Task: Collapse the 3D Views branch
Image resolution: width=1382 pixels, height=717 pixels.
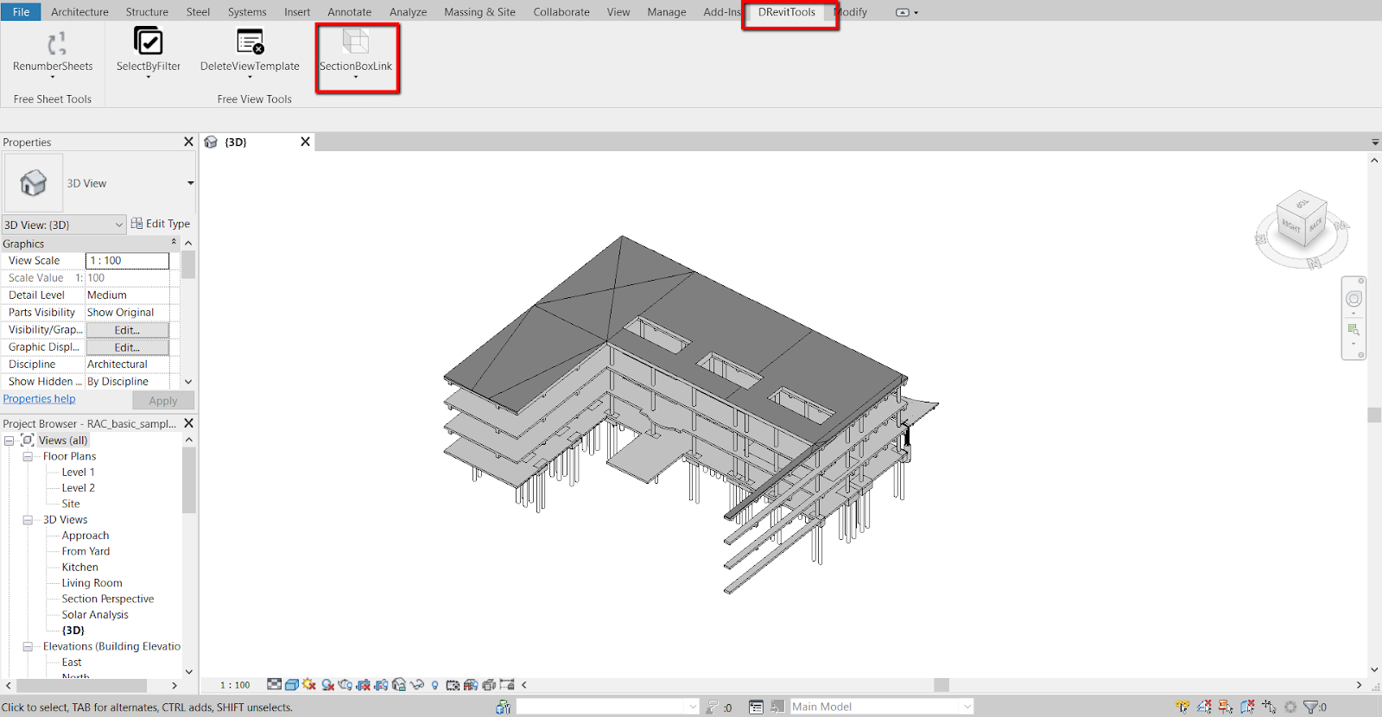Action: coord(28,520)
